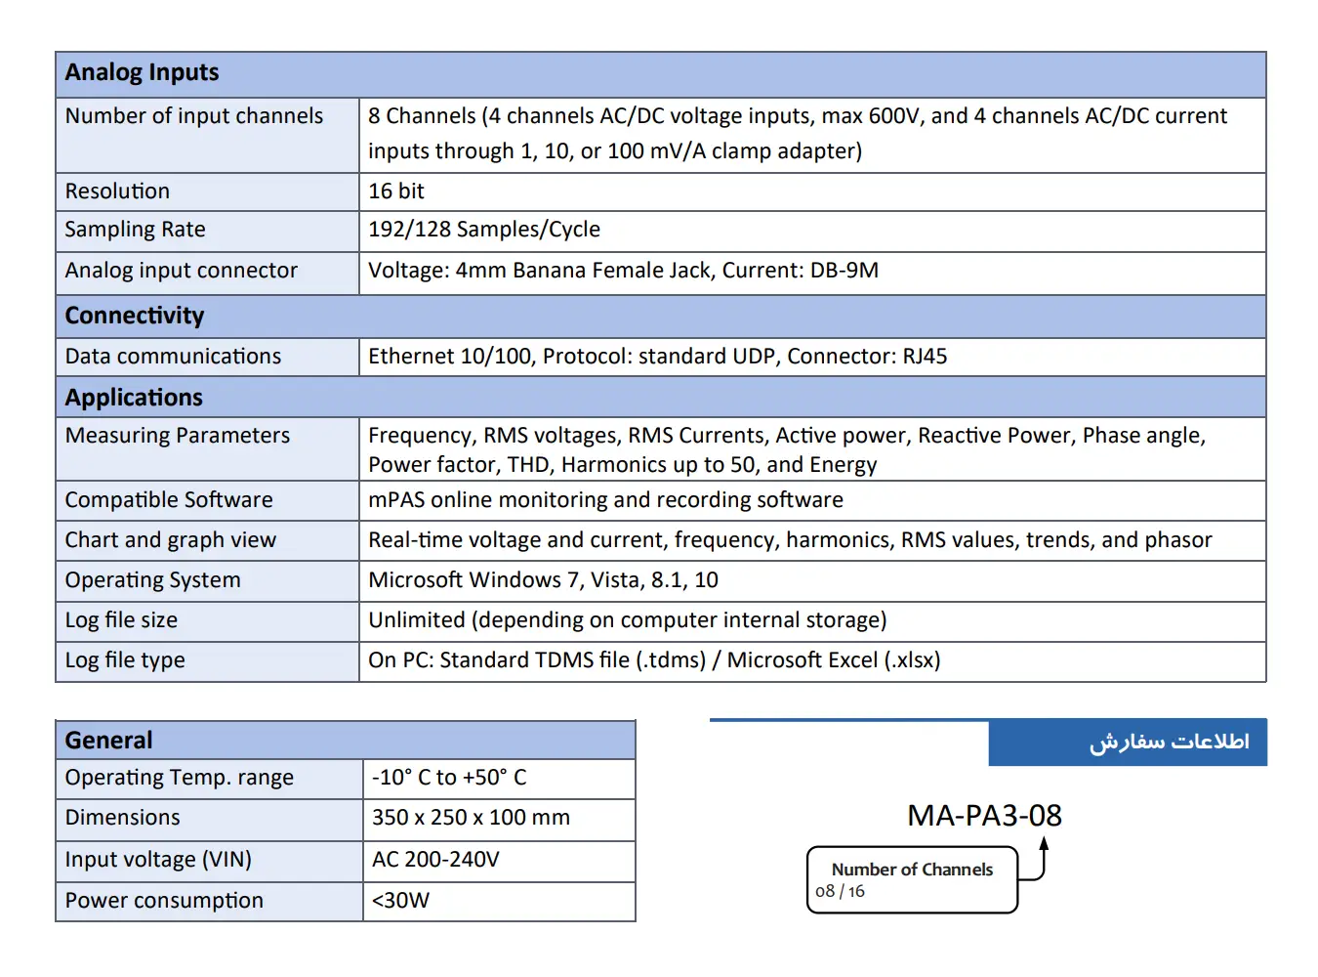Click the '-10° C to +50° C' value
The height and width of the screenshot is (977, 1318).
pyautogui.click(x=449, y=778)
